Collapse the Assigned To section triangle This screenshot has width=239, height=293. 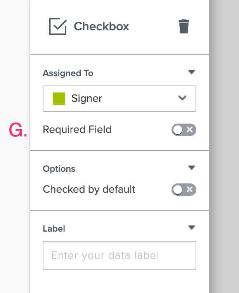pos(192,72)
